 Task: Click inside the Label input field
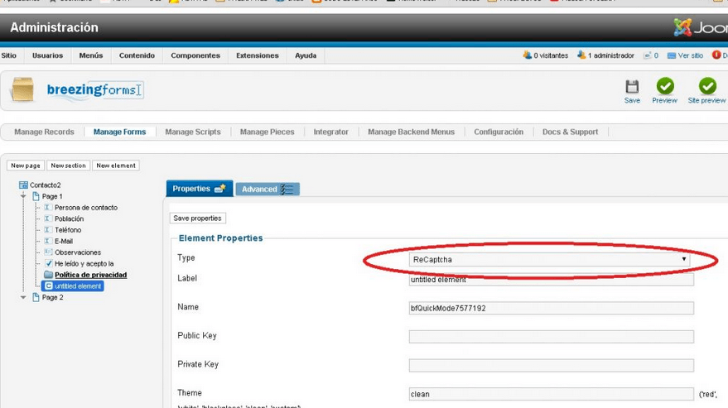pyautogui.click(x=552, y=280)
